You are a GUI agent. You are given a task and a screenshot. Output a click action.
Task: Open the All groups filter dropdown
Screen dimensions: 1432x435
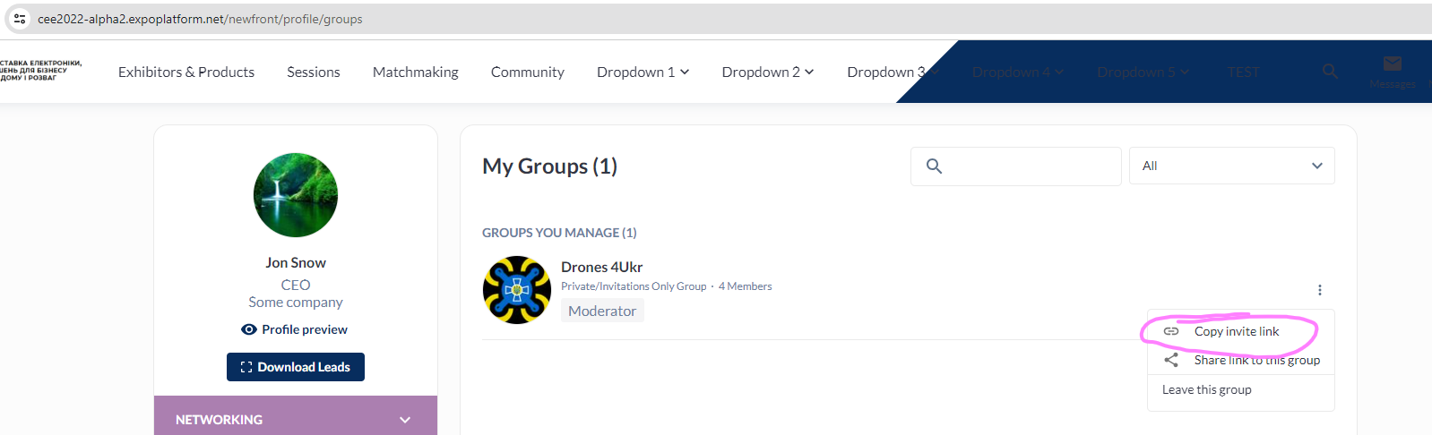pyautogui.click(x=1231, y=166)
